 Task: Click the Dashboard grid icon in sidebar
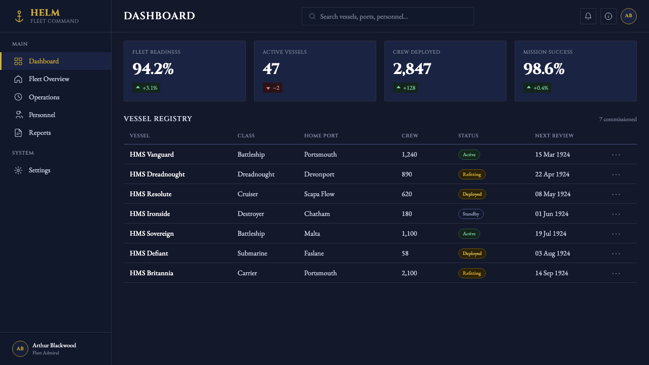18,61
